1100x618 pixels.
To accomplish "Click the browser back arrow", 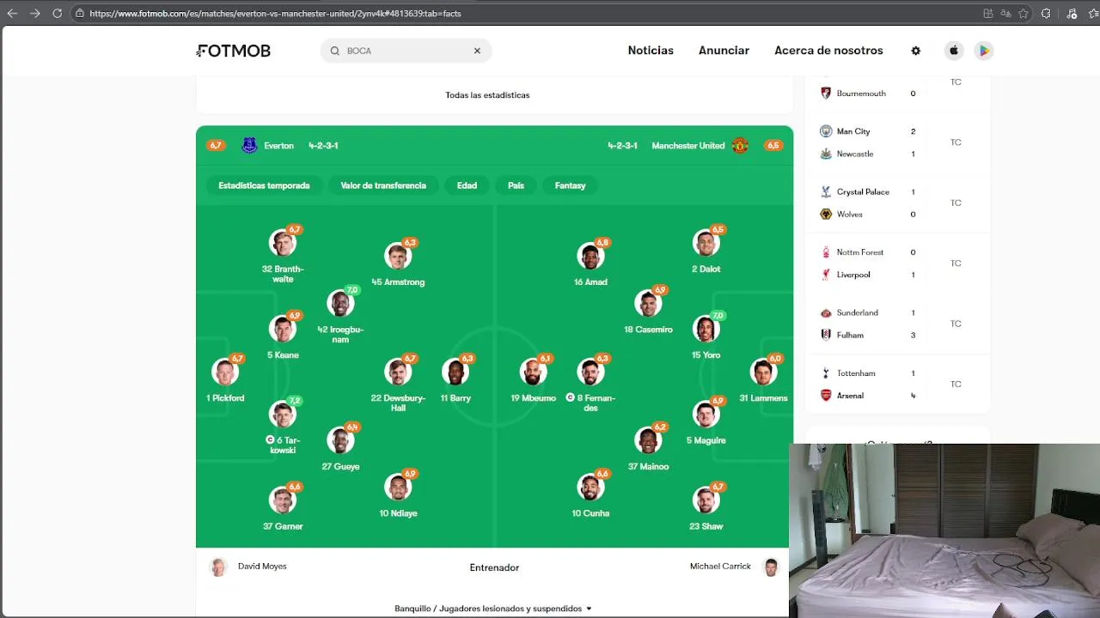I will [12, 14].
